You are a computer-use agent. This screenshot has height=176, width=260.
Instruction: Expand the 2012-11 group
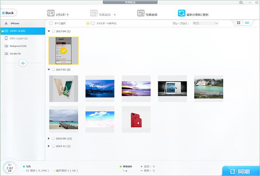pos(49,146)
